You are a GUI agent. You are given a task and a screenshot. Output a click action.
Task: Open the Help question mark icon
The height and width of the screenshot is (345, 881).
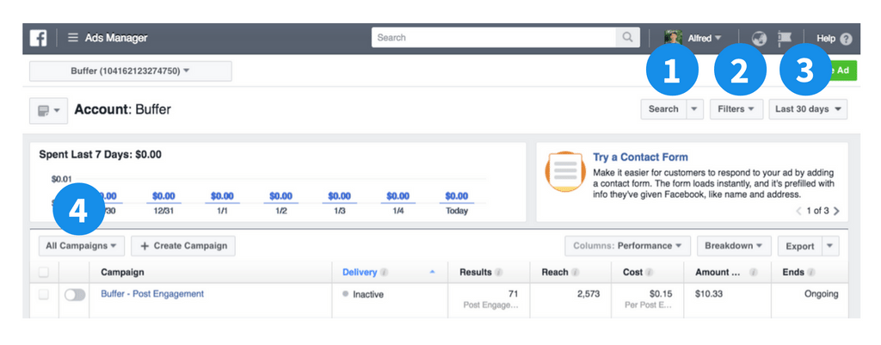846,39
